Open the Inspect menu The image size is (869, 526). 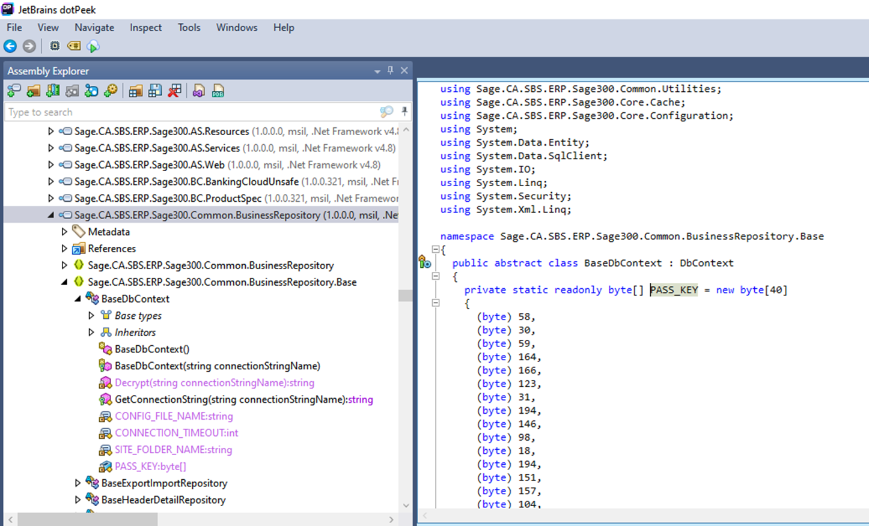tap(145, 28)
